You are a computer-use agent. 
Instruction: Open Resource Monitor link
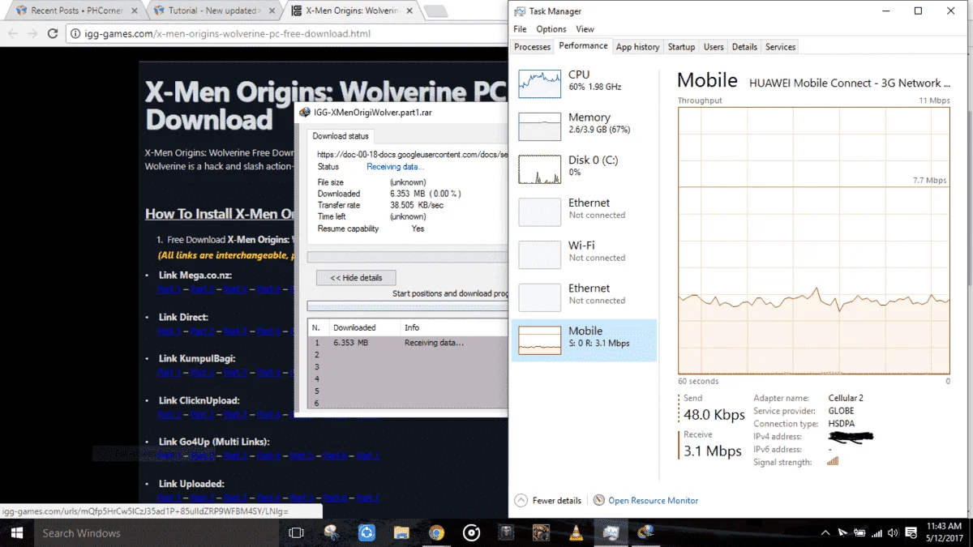point(653,501)
